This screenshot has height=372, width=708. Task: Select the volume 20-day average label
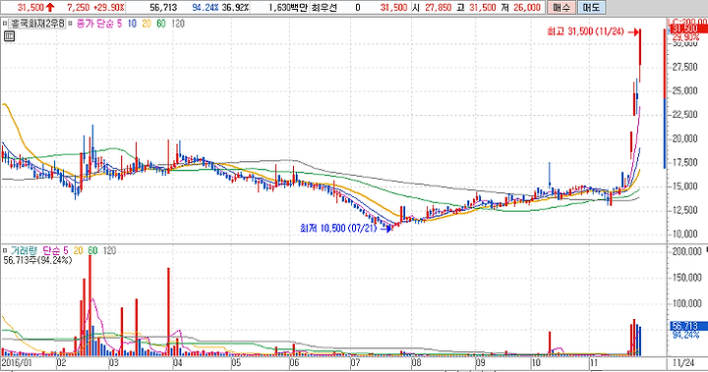[x=78, y=250]
